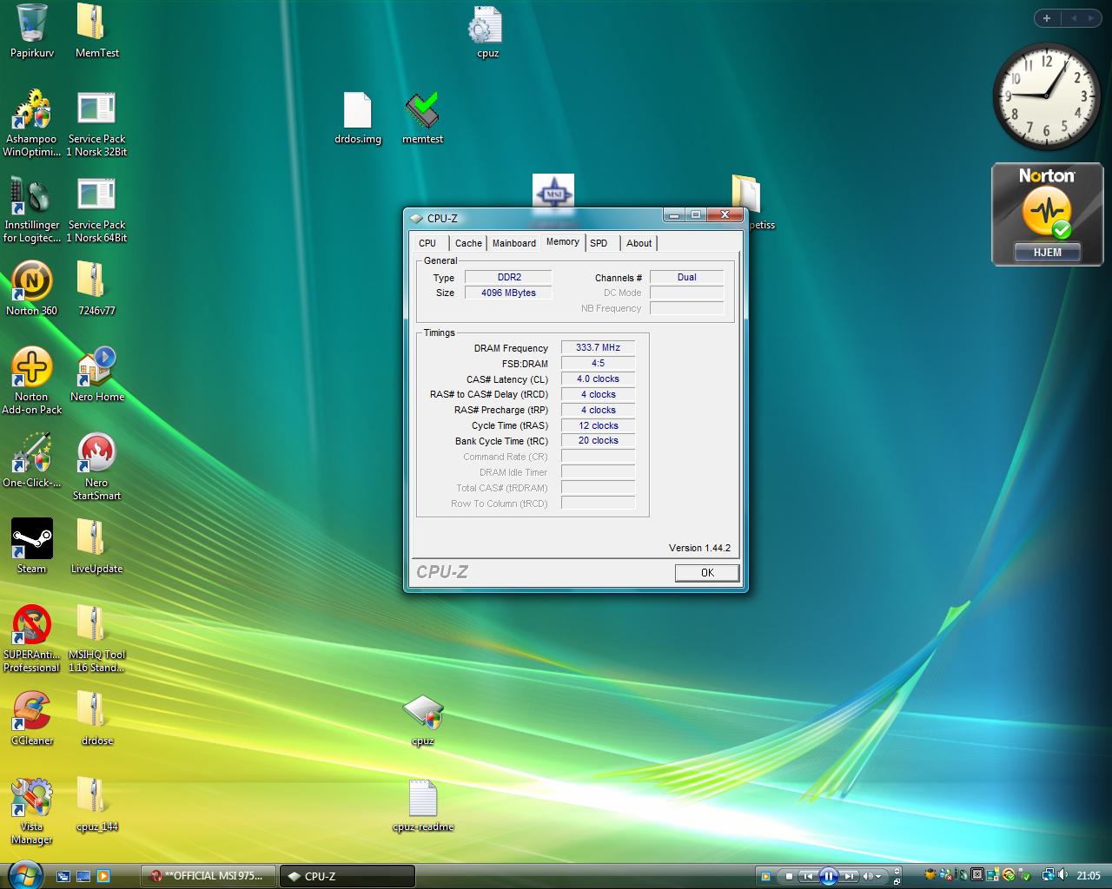
Task: Pause playback on the taskbar media toolbar
Action: pyautogui.click(x=829, y=876)
